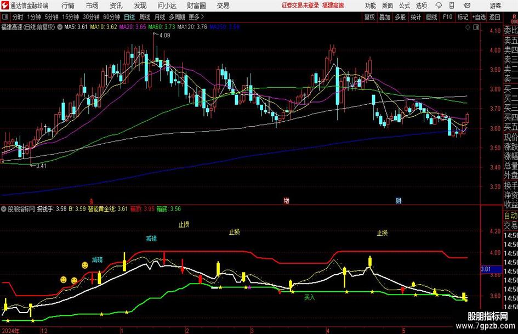This screenshot has width=518, height=334.
Task: Click the 财 marker below the main chart
Action: 399,200
